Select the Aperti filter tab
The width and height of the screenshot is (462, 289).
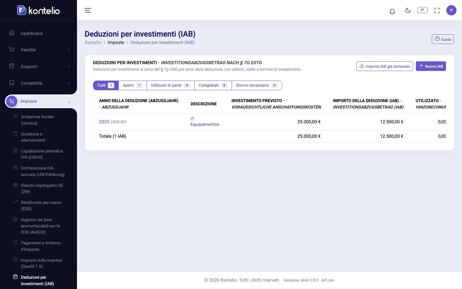(x=133, y=85)
